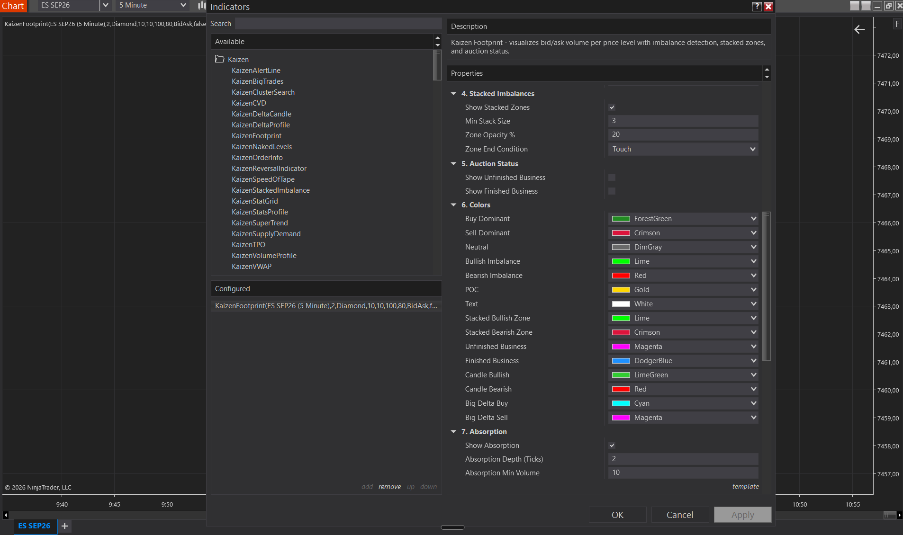Open the 5 Minute interval dropdown
The width and height of the screenshot is (903, 535).
point(152,5)
